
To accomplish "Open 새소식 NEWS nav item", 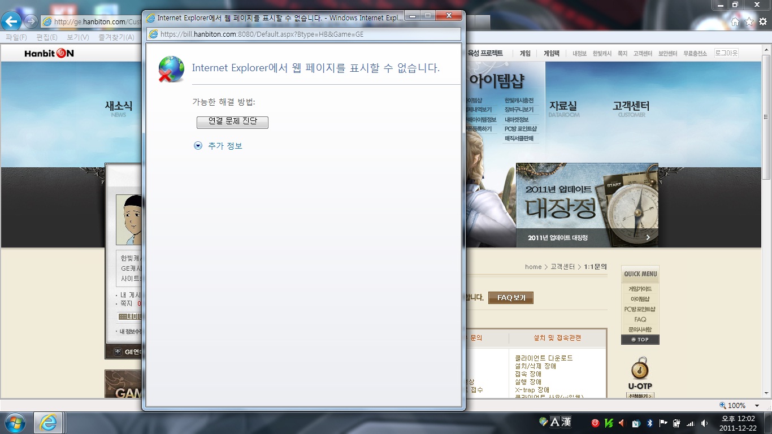I will 119,108.
